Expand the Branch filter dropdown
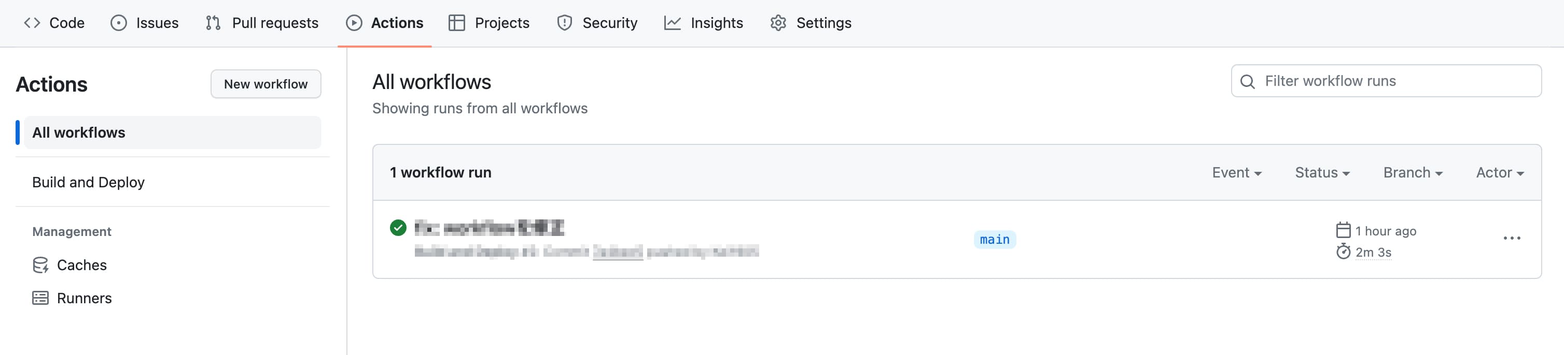 click(x=1412, y=172)
